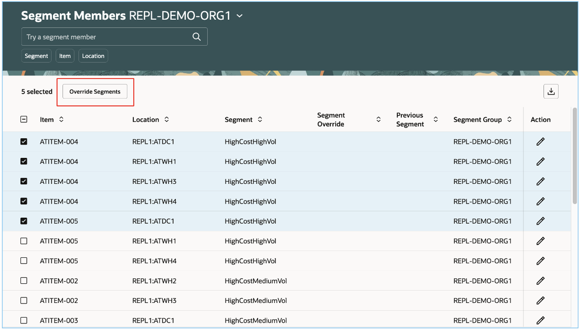Click the select-all checkbox in the table header
The width and height of the screenshot is (580, 329).
pos(24,119)
